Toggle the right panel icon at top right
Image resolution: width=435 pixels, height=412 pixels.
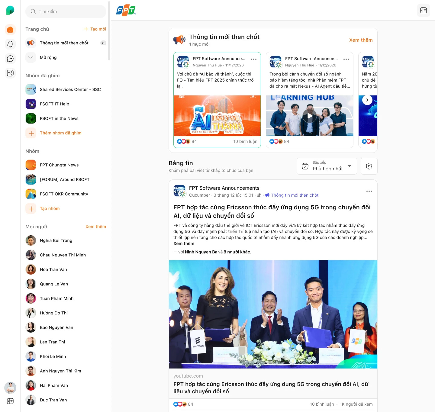(423, 10)
